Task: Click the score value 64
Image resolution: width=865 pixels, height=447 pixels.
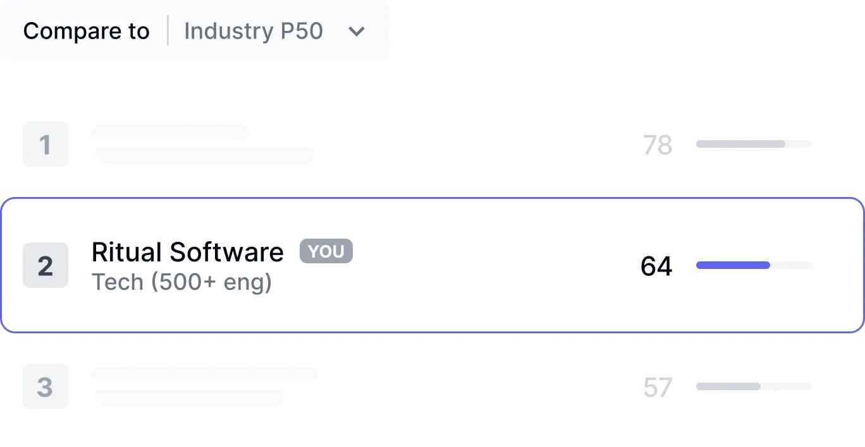Action: 656,266
